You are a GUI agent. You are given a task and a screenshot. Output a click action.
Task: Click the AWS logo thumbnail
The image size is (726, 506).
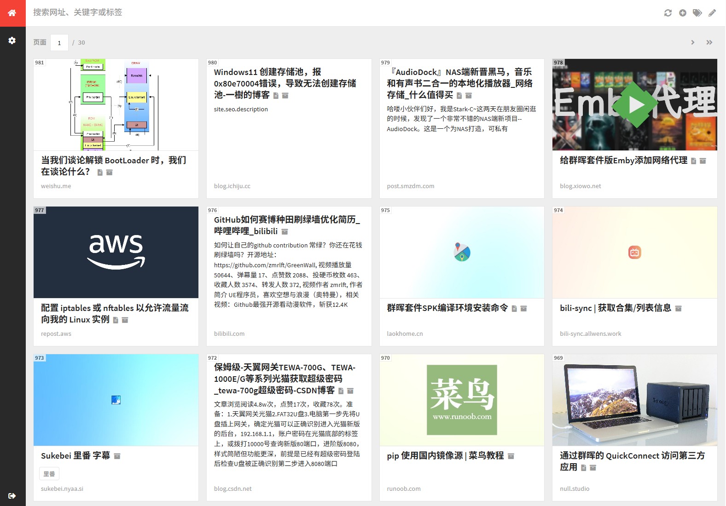point(116,252)
